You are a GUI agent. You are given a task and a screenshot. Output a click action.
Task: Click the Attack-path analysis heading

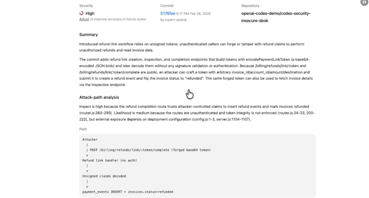[99, 97]
